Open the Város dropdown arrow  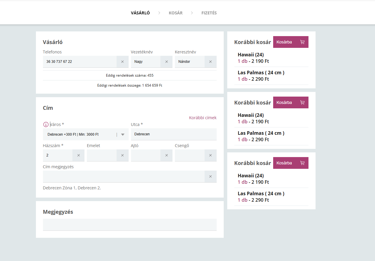pyautogui.click(x=123, y=134)
